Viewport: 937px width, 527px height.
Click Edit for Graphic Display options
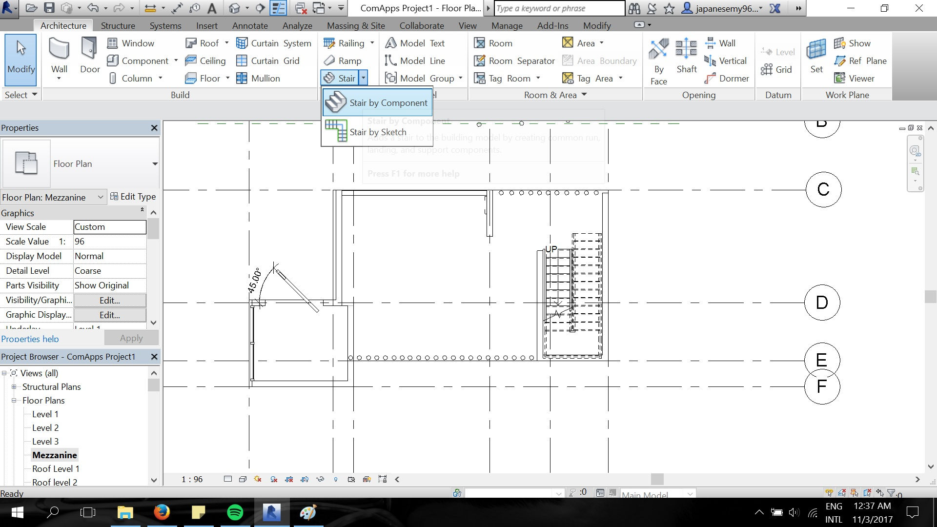click(x=110, y=315)
